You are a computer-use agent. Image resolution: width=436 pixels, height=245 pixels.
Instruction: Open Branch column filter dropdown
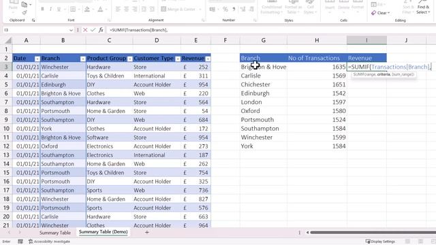[82, 59]
